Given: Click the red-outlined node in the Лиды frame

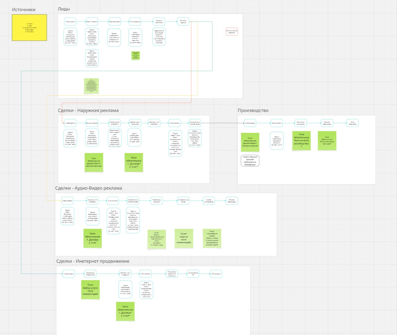Looking at the screenshot, I should [232, 32].
